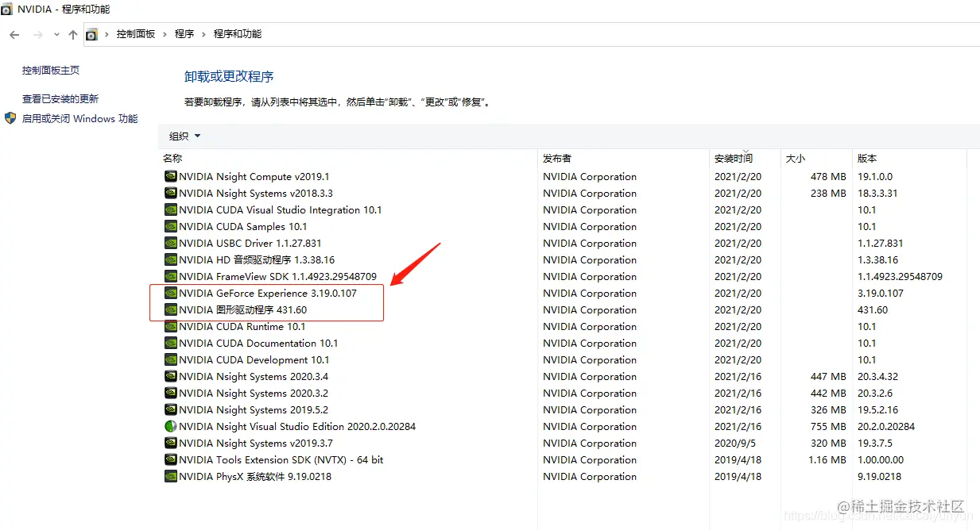Click the Nsight Systems 2020.3.2 icon
This screenshot has height=530, width=980.
pos(170,394)
